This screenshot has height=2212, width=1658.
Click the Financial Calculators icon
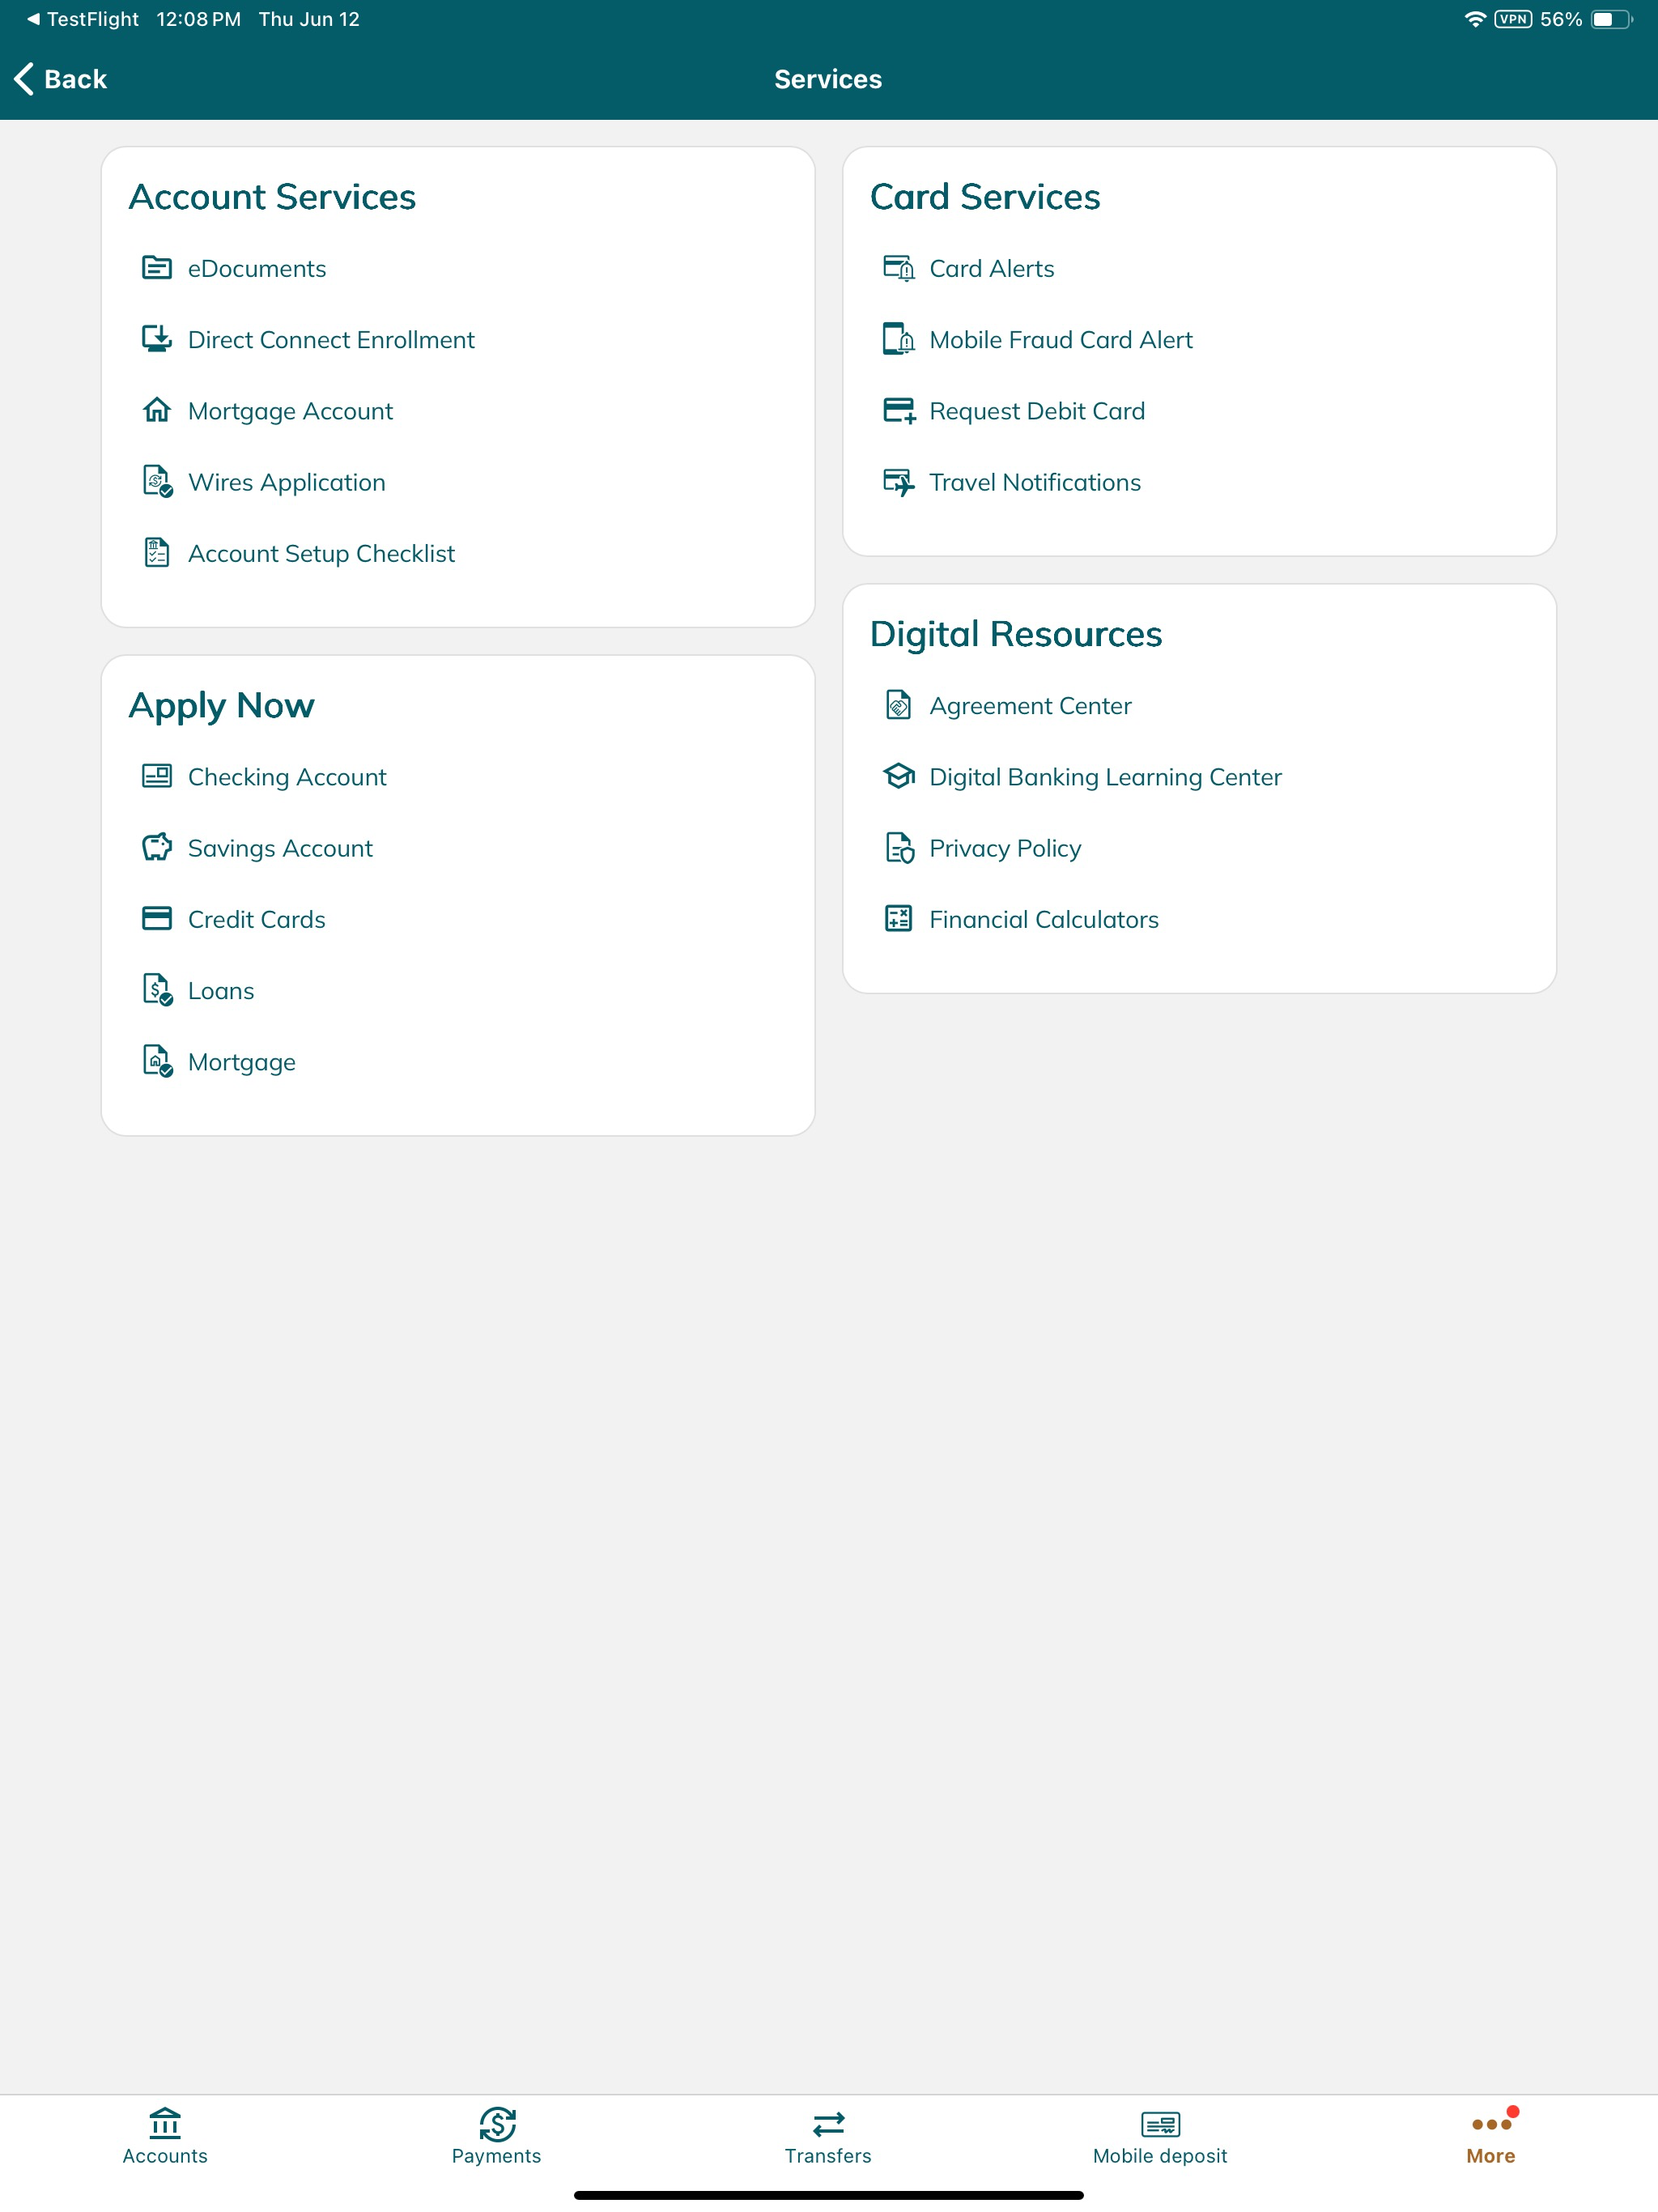(898, 918)
